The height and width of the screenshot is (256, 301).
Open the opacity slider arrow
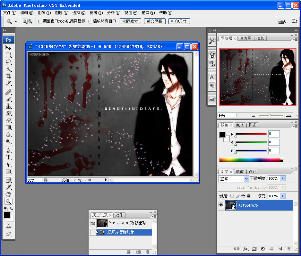tap(283, 178)
